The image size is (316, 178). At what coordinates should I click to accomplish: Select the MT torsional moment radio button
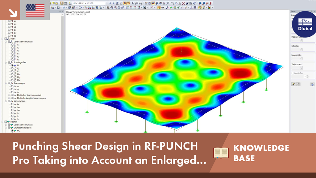pos(12,74)
